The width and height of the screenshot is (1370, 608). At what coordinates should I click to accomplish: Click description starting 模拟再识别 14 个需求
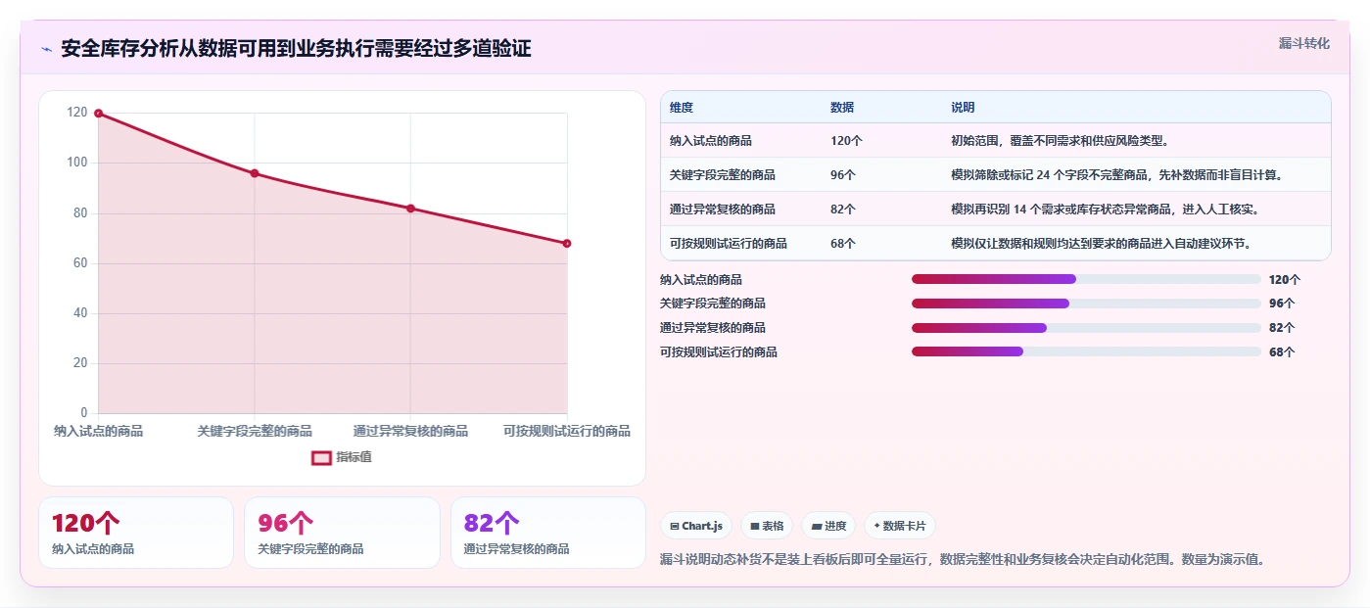[x=1105, y=210]
